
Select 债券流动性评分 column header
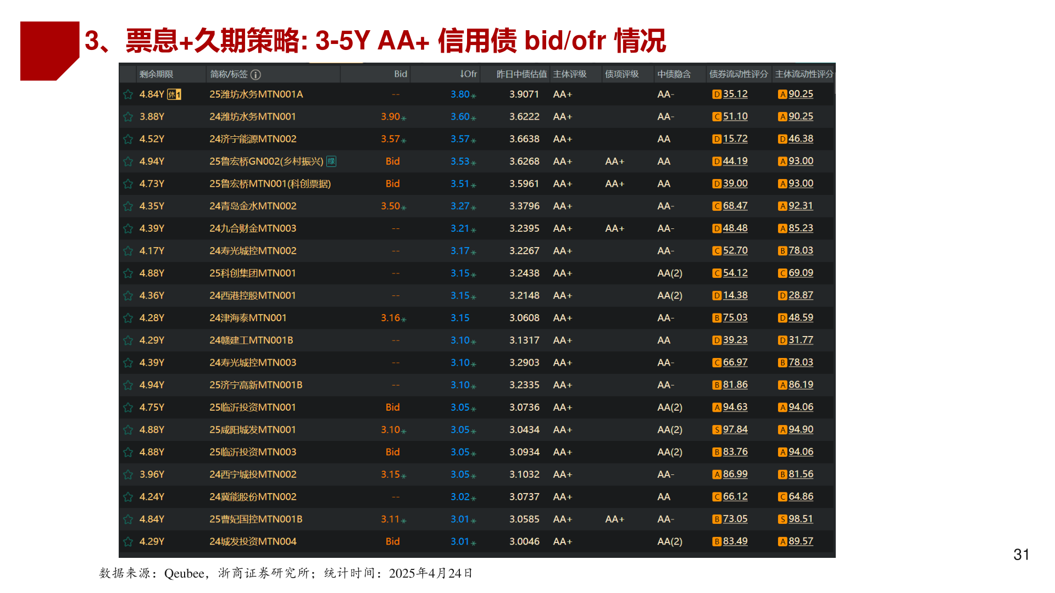pyautogui.click(x=738, y=74)
